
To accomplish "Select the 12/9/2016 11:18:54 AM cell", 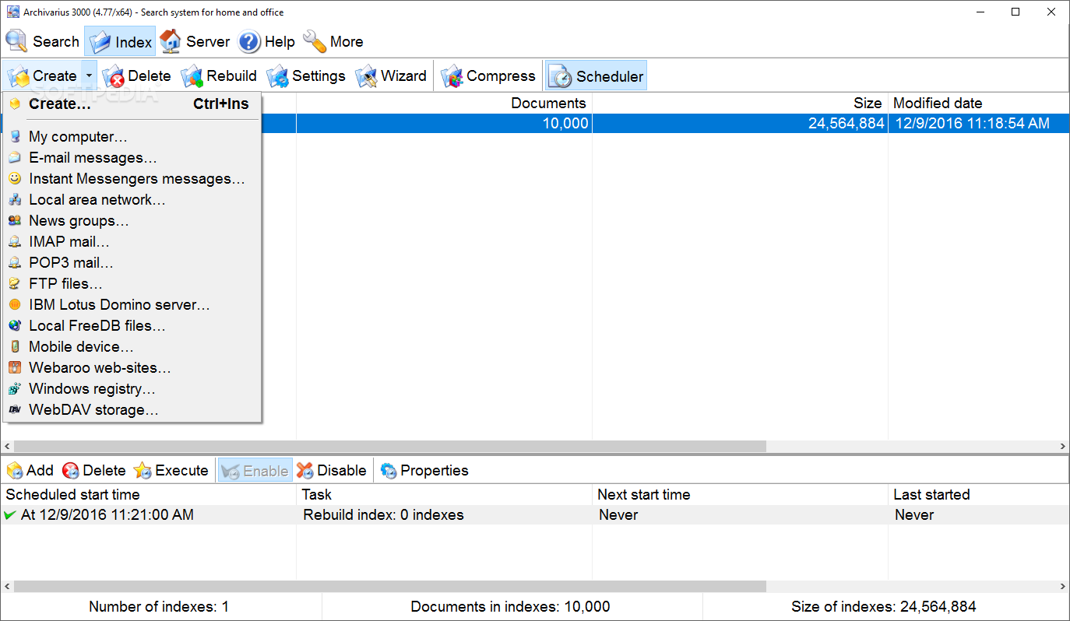I will 979,124.
